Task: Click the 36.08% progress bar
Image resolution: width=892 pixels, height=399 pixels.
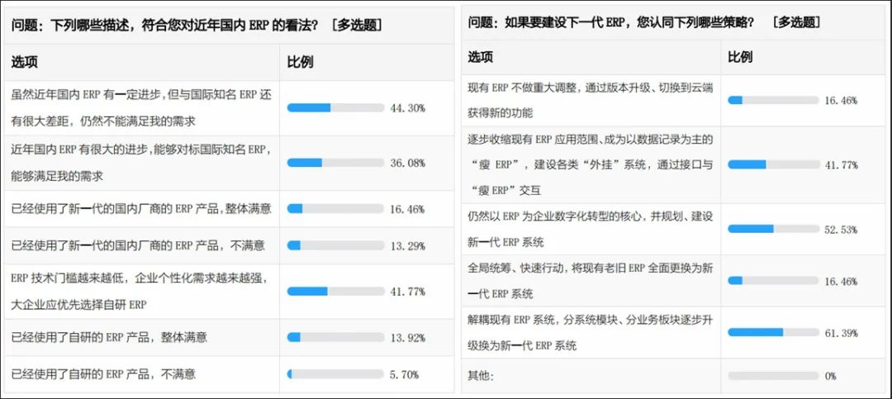Action: (335, 163)
